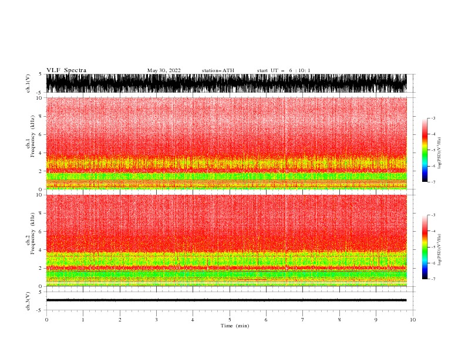465x359 pixels.
Task: Select the ch.2 colorbar "log(PSD)(V²/Hz)" label
Action: pos(440,250)
